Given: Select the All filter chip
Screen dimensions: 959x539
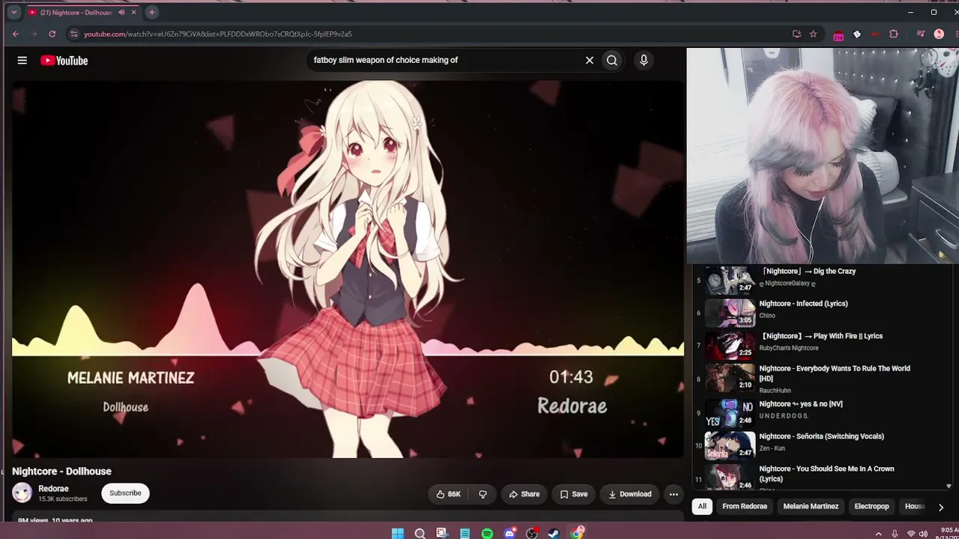Looking at the screenshot, I should 702,506.
